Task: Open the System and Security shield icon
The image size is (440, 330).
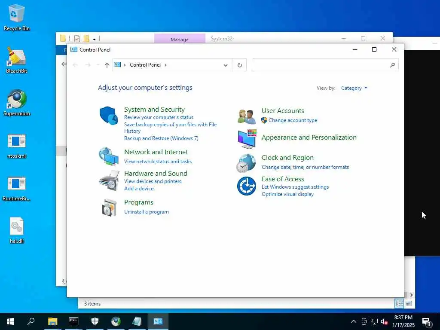Action: (x=109, y=115)
